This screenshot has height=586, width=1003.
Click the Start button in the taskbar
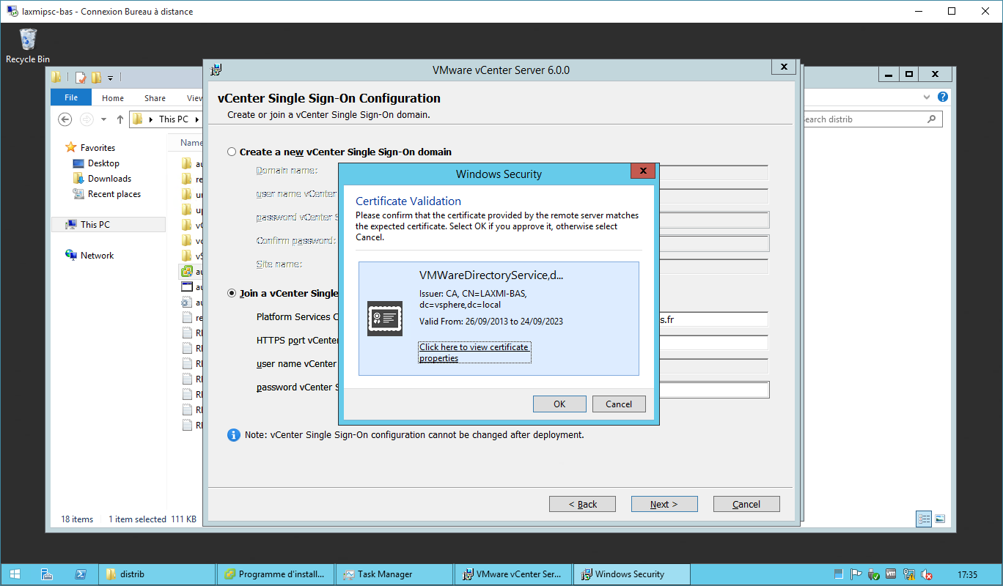point(14,574)
